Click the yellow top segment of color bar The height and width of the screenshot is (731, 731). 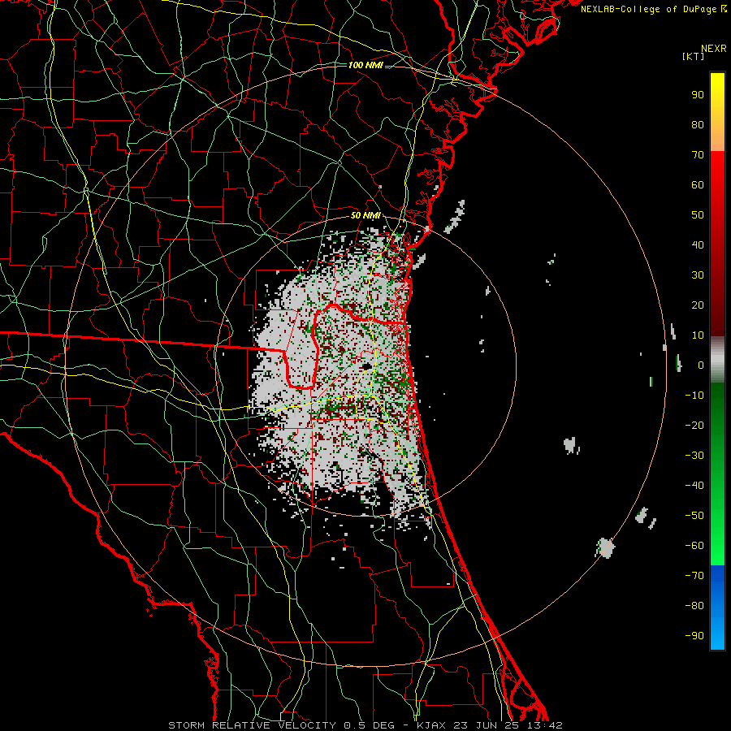pyautogui.click(x=717, y=112)
